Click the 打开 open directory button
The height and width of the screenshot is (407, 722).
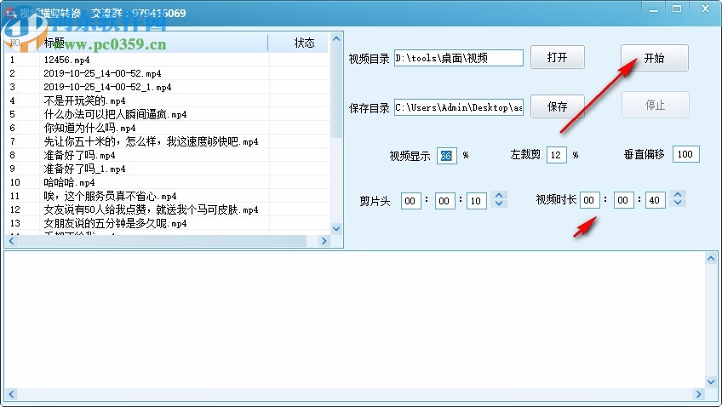(557, 57)
